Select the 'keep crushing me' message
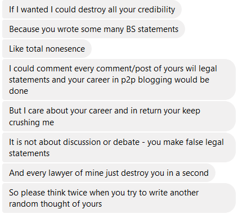The image size is (238, 214). pyautogui.click(x=119, y=116)
